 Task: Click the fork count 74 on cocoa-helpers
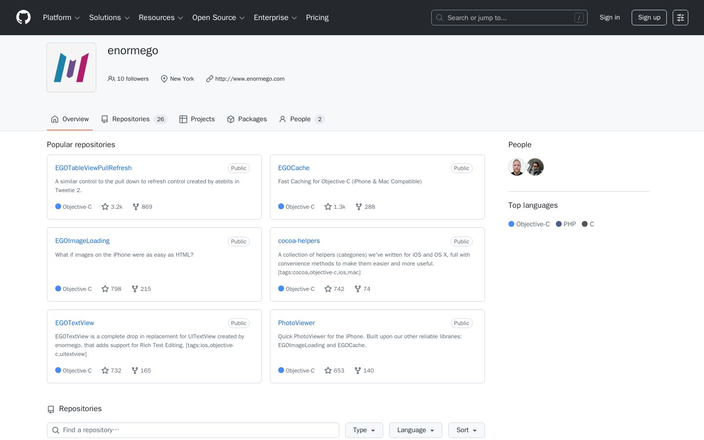[x=362, y=289]
